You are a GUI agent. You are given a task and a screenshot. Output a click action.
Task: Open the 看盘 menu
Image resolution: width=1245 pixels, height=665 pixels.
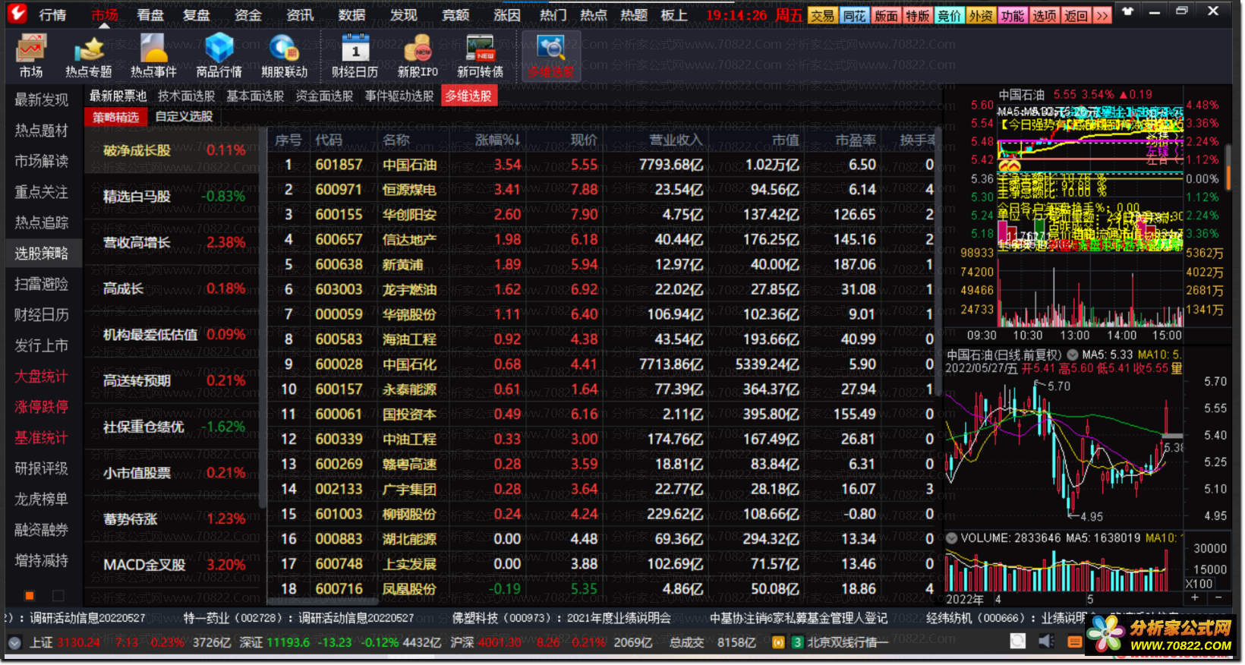150,15
